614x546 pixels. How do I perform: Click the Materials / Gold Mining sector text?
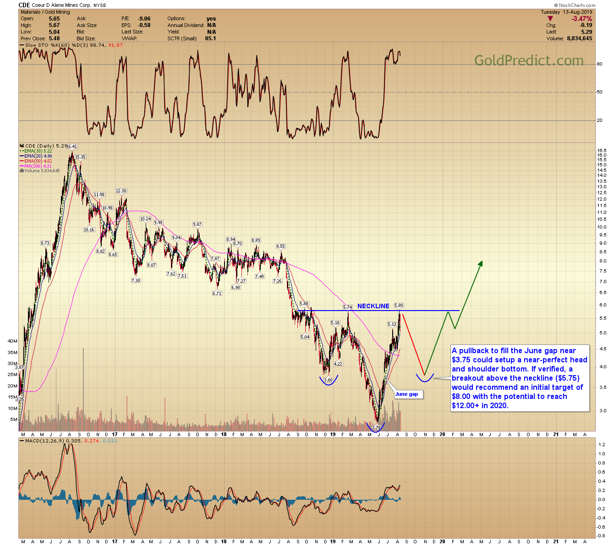tap(46, 12)
